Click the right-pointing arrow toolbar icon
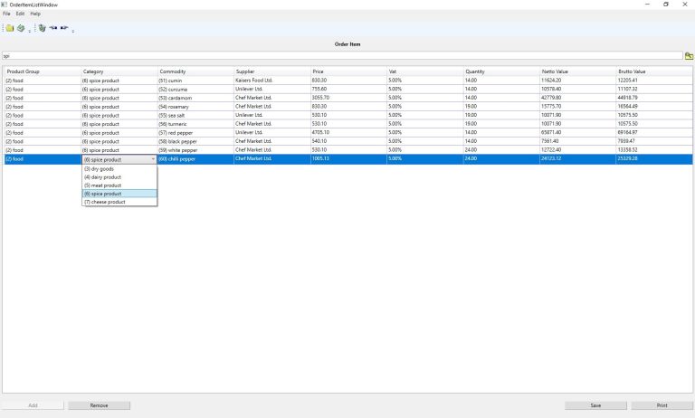Viewport: 695px width, 418px height. tap(64, 28)
